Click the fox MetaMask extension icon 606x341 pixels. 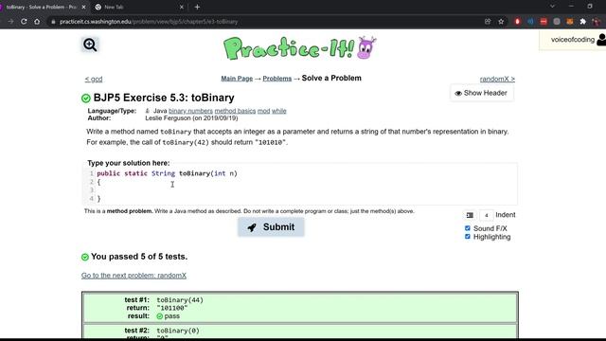tap(570, 22)
